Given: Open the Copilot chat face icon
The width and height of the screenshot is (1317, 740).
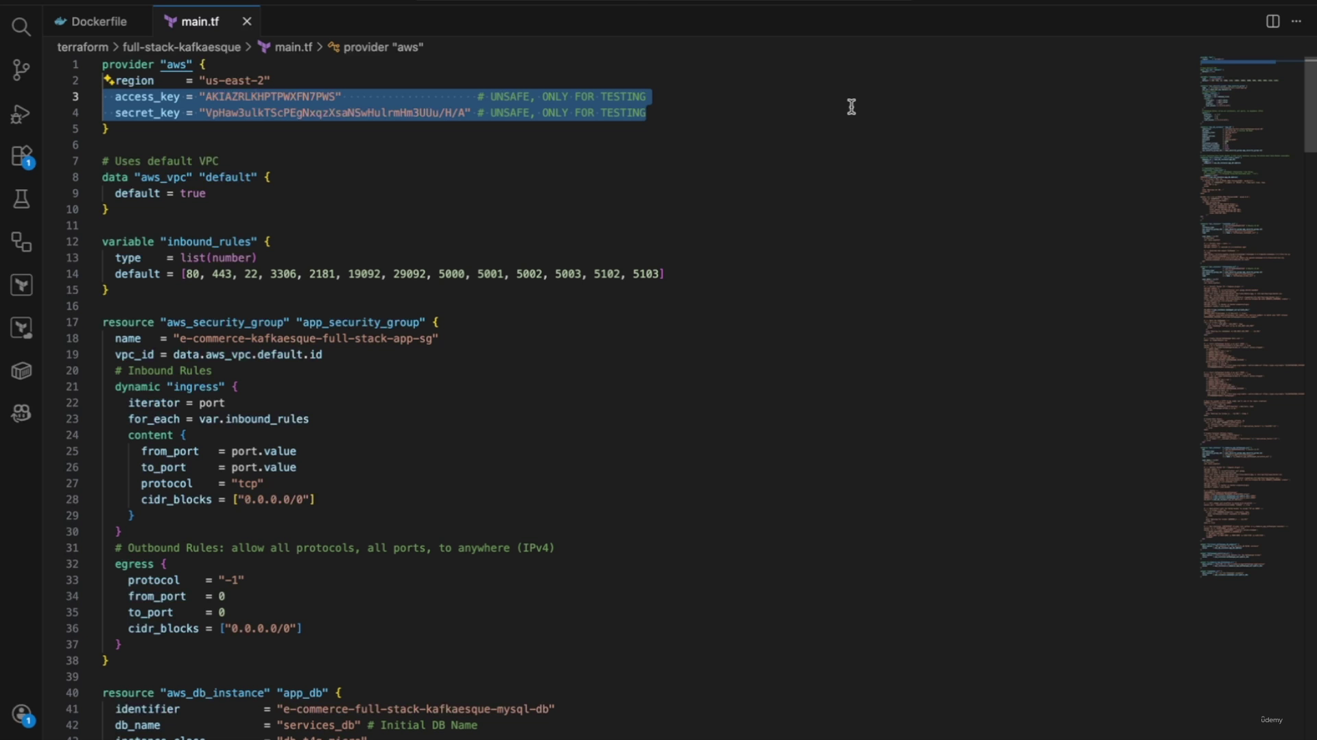Looking at the screenshot, I should tap(21, 413).
